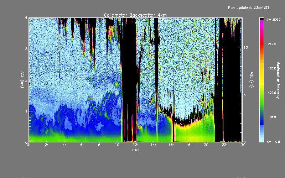Click the 'Plot updated: 23:54:01' timestamp
The height and width of the screenshot is (178, 285).
tap(248, 7)
